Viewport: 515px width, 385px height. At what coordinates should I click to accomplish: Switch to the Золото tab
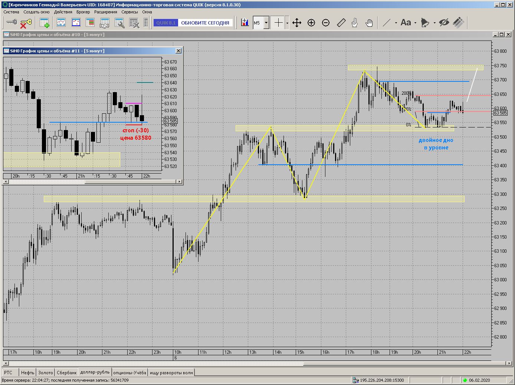tap(46, 372)
